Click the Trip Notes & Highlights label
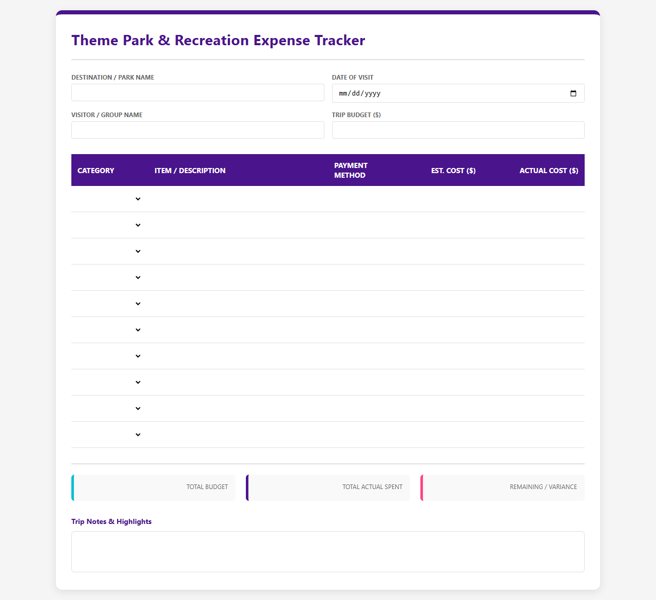 [x=111, y=521]
